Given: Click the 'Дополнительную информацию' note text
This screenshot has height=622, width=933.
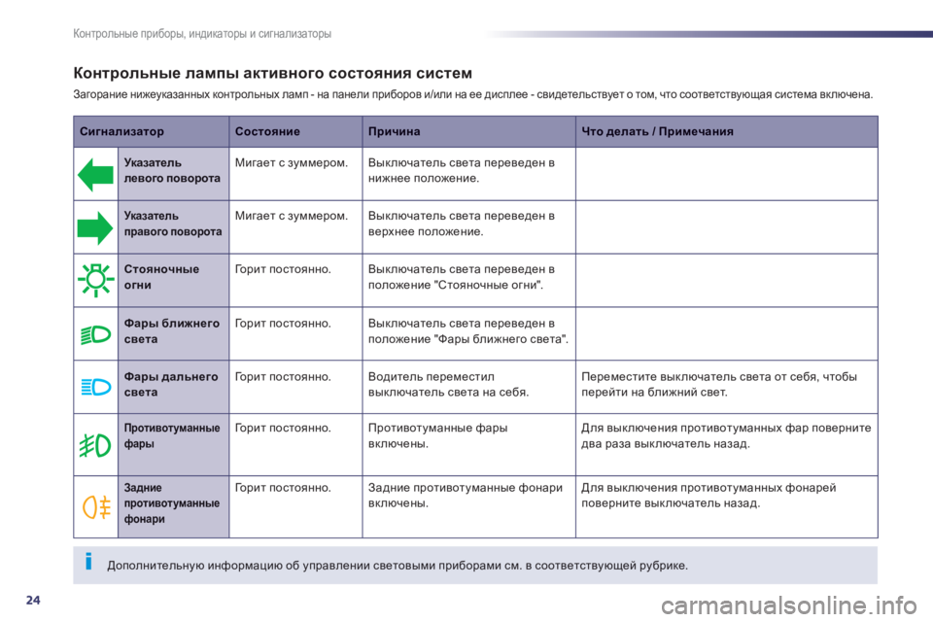Looking at the screenshot, I should (x=397, y=565).
